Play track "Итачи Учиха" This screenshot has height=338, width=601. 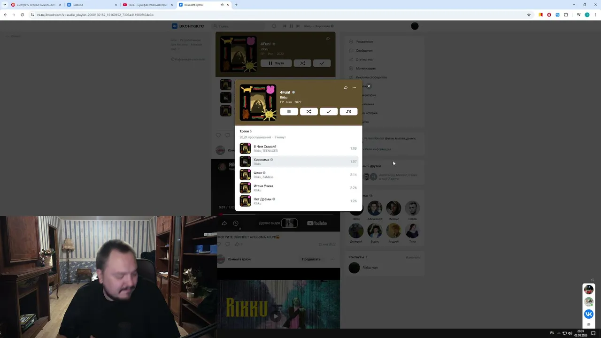tap(298, 188)
